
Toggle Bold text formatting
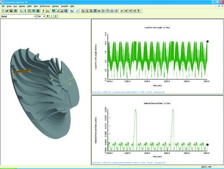pos(47,16)
